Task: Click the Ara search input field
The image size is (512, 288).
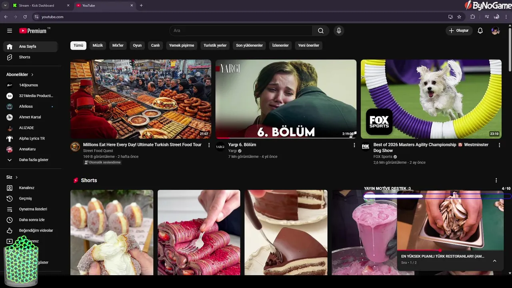Action: tap(241, 31)
